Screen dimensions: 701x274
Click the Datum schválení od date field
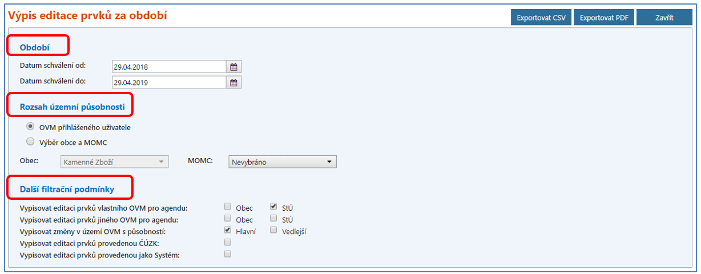tap(169, 67)
